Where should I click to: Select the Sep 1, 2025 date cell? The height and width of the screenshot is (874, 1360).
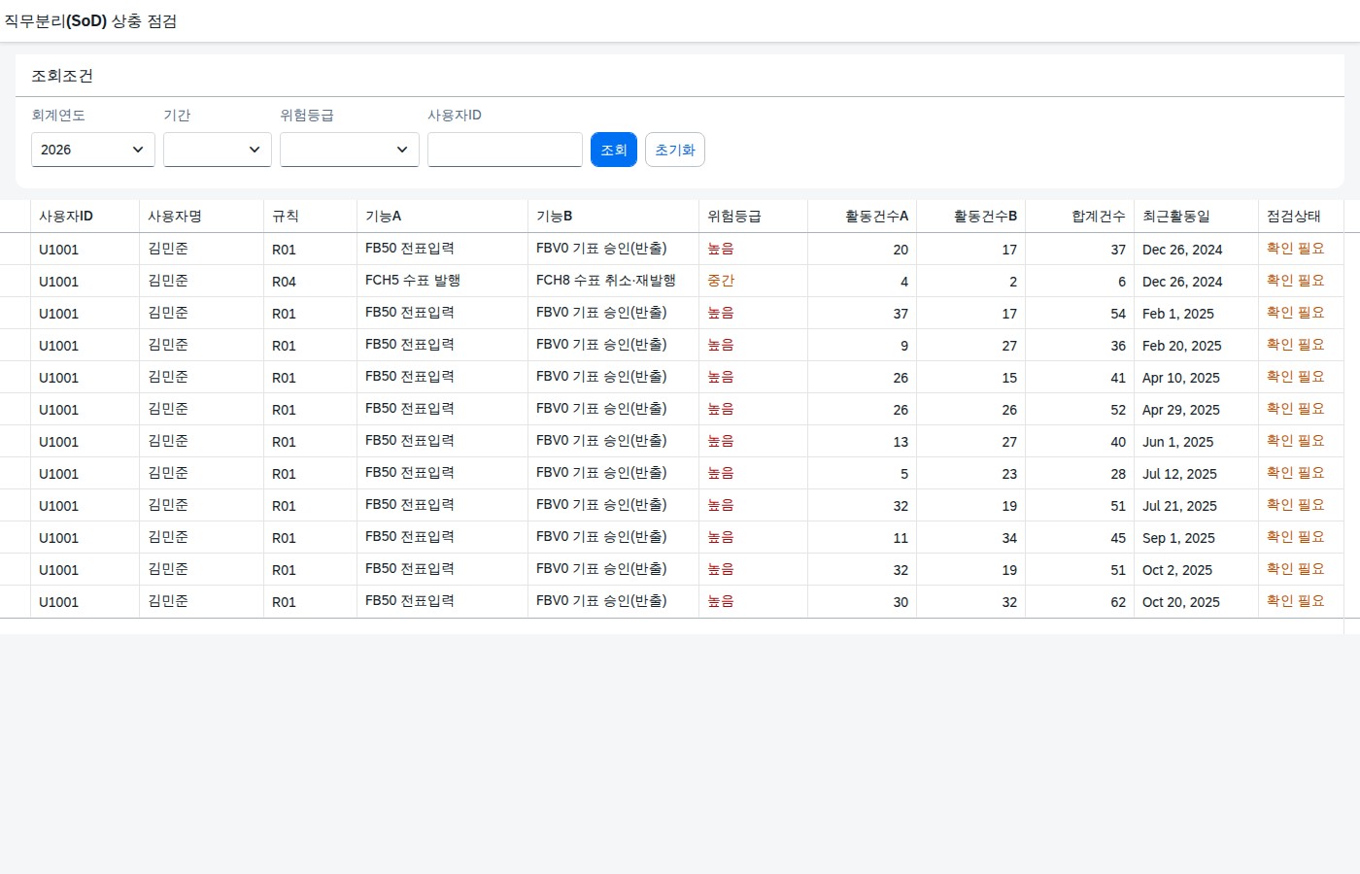coord(1197,538)
